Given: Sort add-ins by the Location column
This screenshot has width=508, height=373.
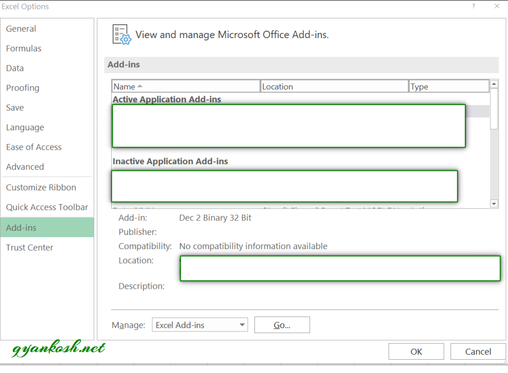Looking at the screenshot, I should [277, 86].
